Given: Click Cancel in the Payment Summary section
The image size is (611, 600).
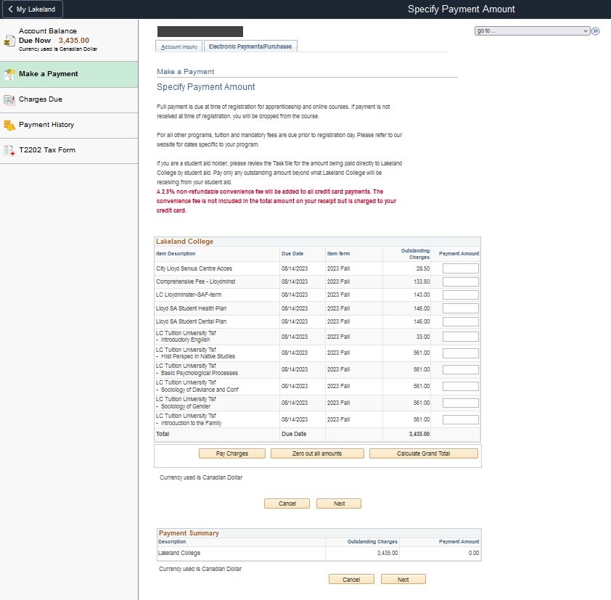Looking at the screenshot, I should (350, 579).
